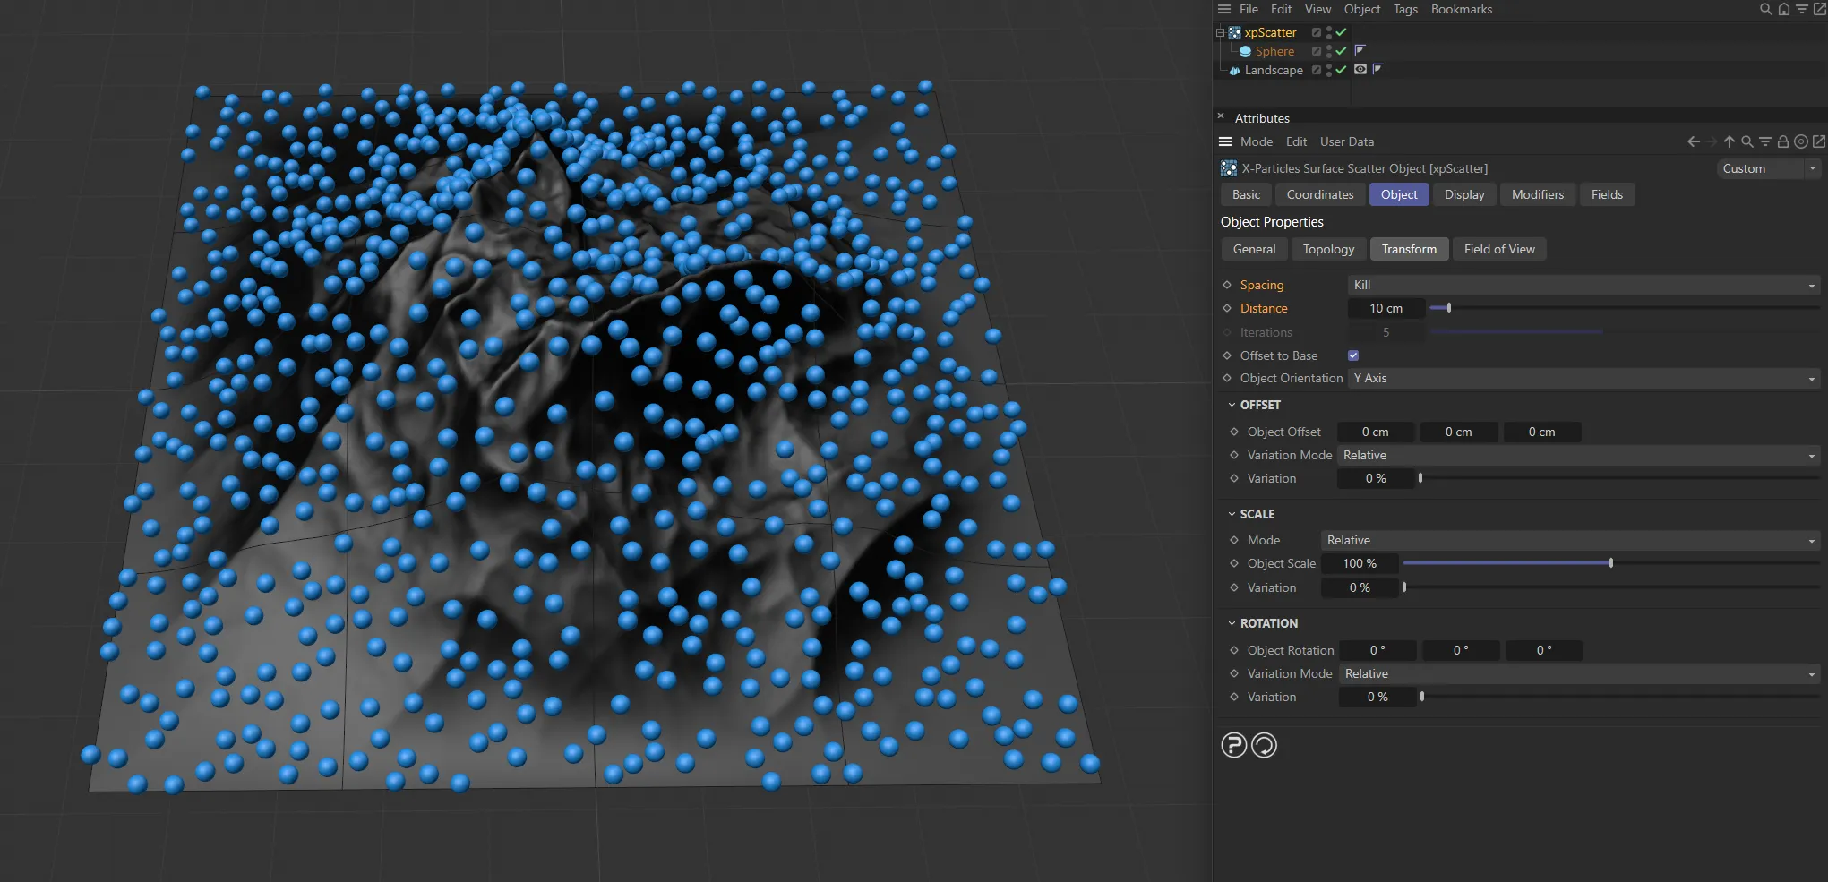Toggle the Landscape visibility eye icon
The width and height of the screenshot is (1828, 882).
[1360, 70]
